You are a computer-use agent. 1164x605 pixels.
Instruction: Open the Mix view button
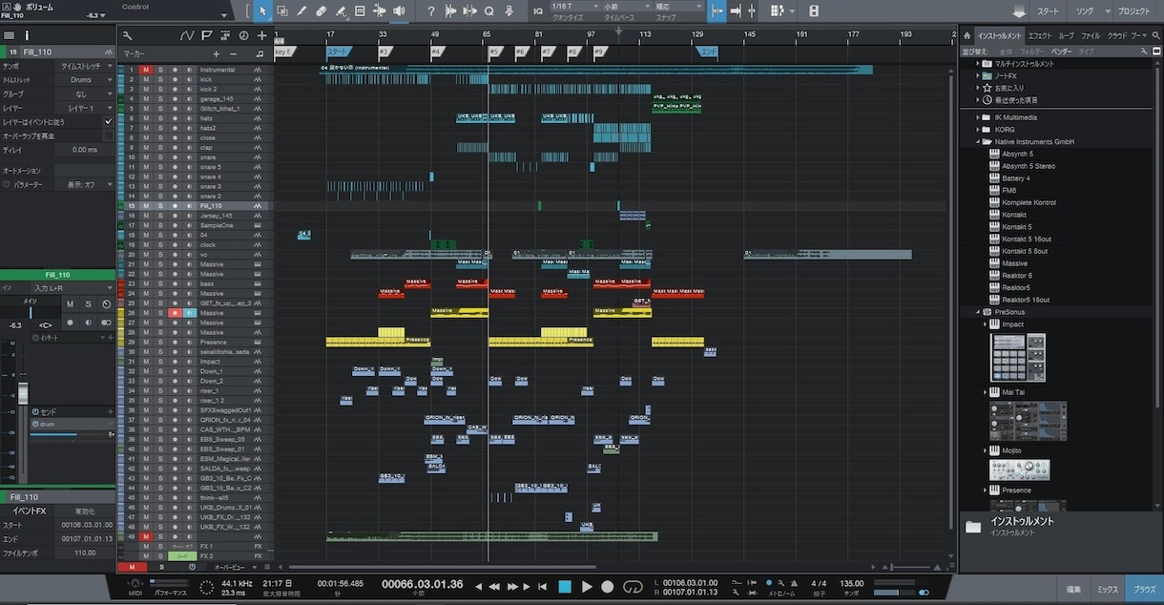tap(1107, 590)
